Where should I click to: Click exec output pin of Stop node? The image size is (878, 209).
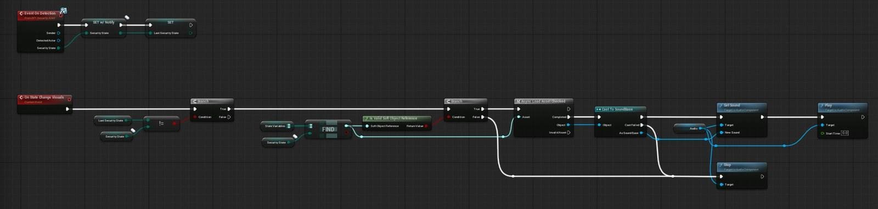[762, 177]
